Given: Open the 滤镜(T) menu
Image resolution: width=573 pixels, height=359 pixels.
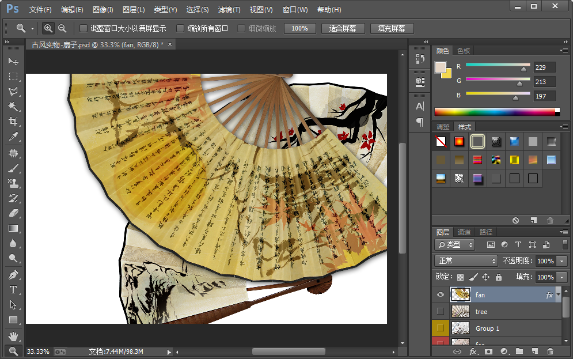Looking at the screenshot, I should (x=229, y=10).
